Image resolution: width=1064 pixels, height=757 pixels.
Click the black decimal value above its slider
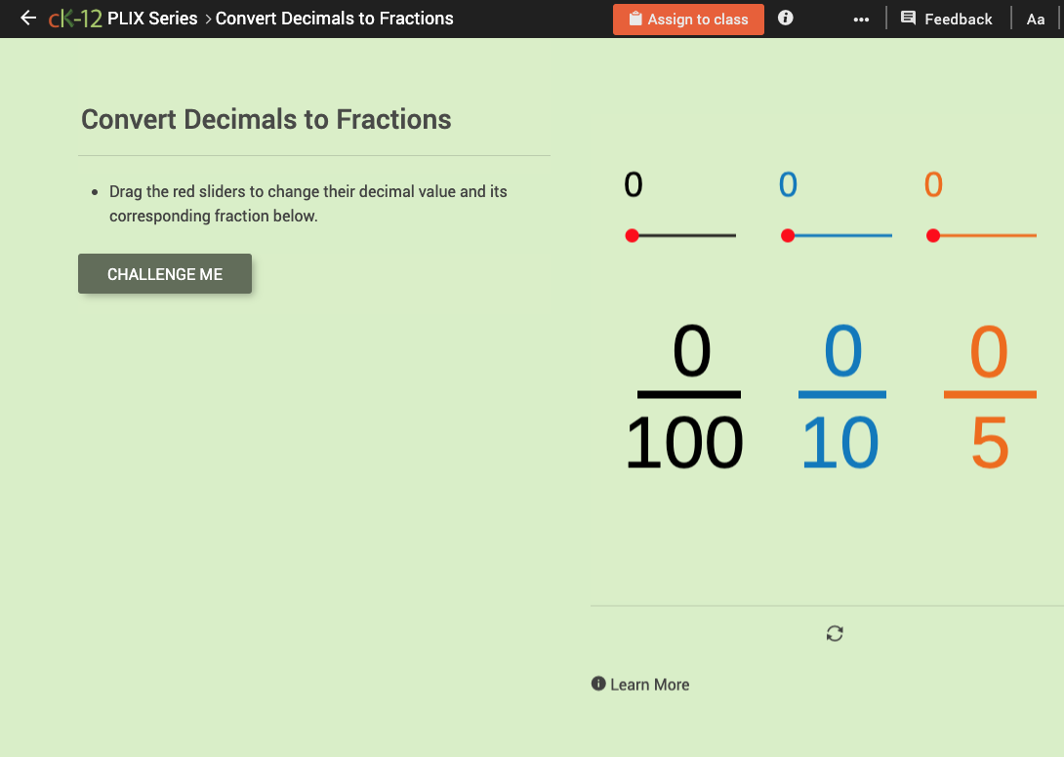coord(634,183)
